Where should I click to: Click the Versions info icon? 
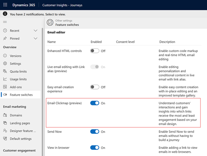tap(5, 56)
